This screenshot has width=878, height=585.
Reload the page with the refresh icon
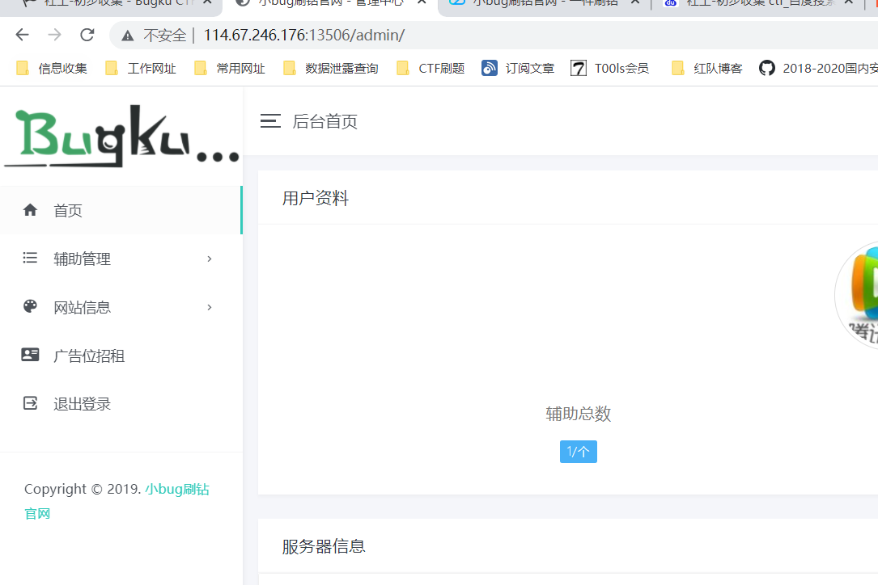tap(87, 35)
